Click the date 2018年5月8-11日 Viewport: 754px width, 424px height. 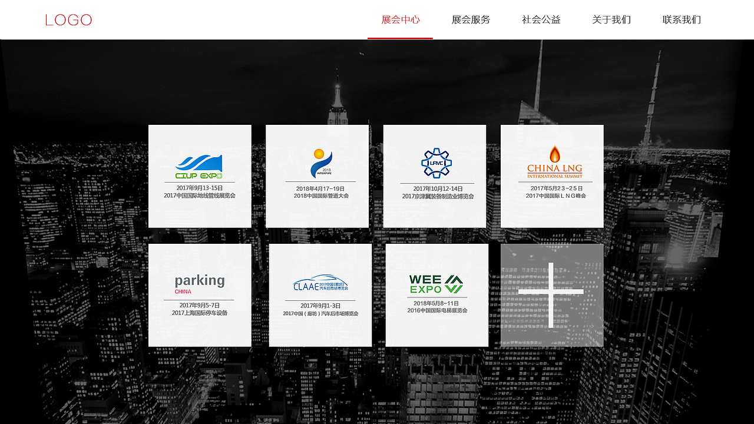click(436, 303)
